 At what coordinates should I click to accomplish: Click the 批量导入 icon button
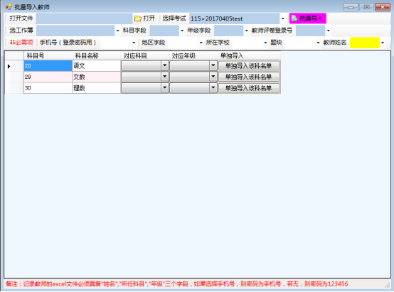click(x=307, y=18)
